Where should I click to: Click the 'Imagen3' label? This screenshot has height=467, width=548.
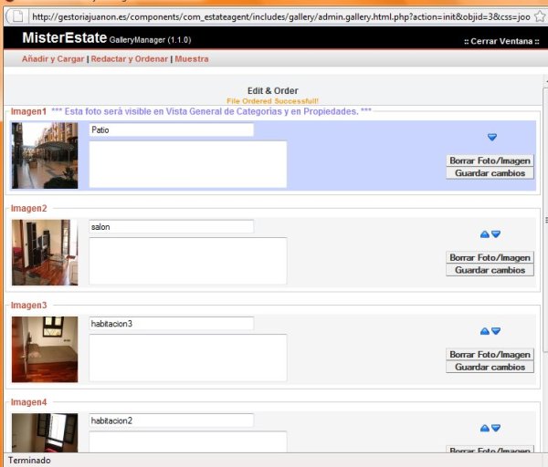point(28,306)
